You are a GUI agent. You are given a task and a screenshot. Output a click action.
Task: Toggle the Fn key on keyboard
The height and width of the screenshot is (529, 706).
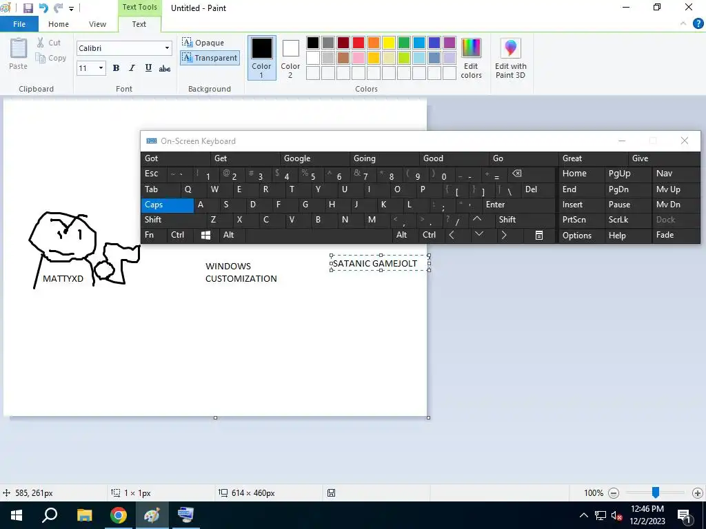tap(154, 236)
